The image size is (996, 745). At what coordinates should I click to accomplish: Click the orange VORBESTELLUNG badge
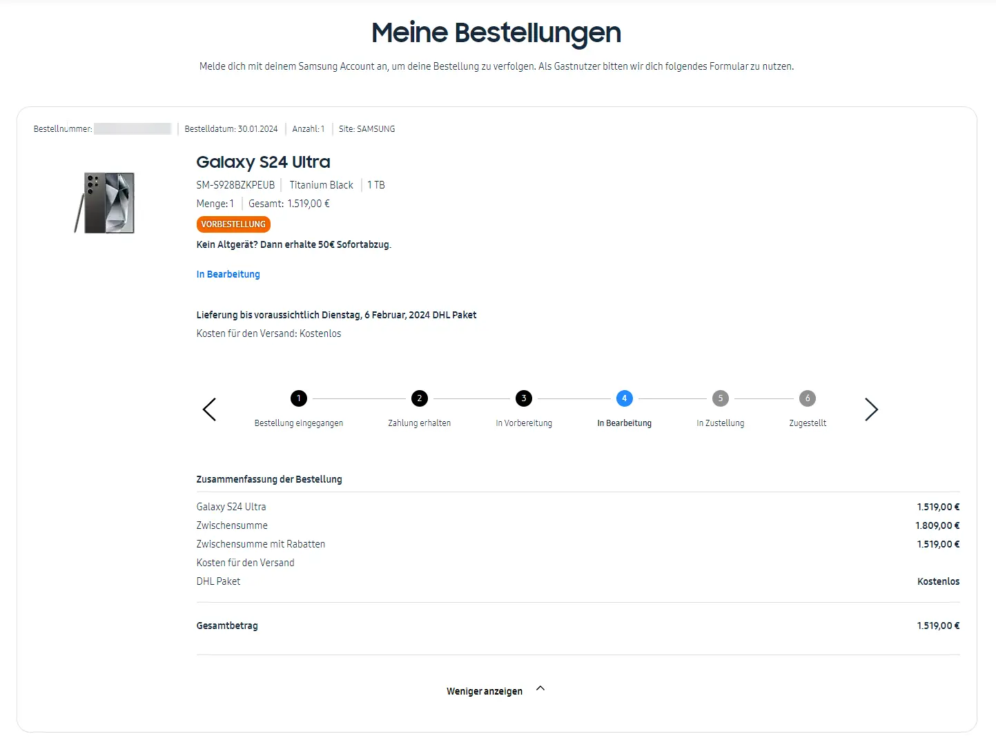[x=233, y=224]
